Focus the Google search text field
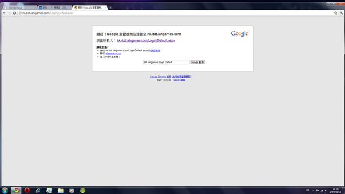 coord(166,63)
